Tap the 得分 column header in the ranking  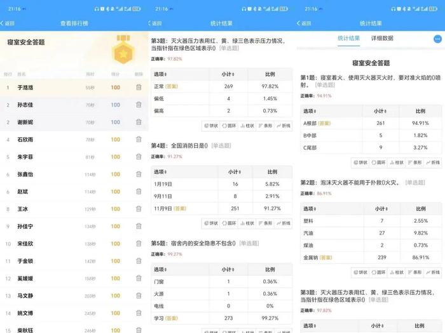115,74
